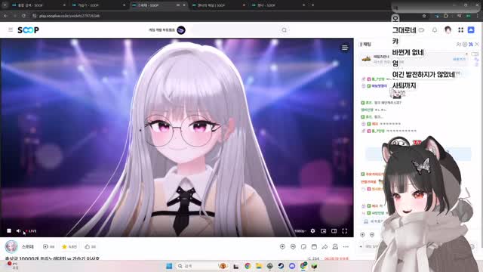483x272 pixels.
Task: Focus the SOOP header search field
Action: (235, 30)
